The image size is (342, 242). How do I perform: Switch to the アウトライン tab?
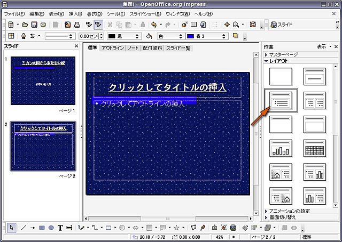112,48
